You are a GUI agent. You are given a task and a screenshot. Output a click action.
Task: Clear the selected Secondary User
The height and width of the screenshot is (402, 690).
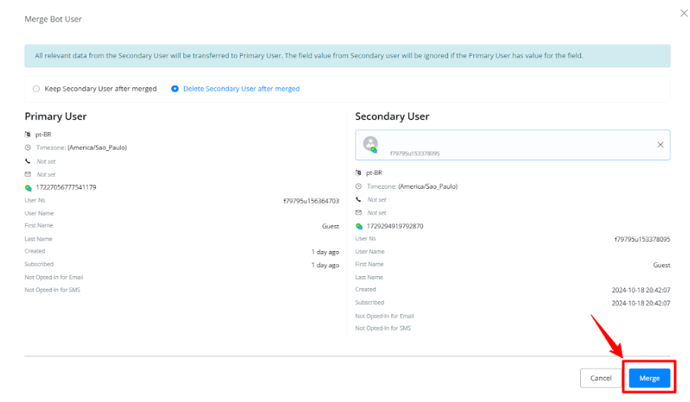pos(660,145)
